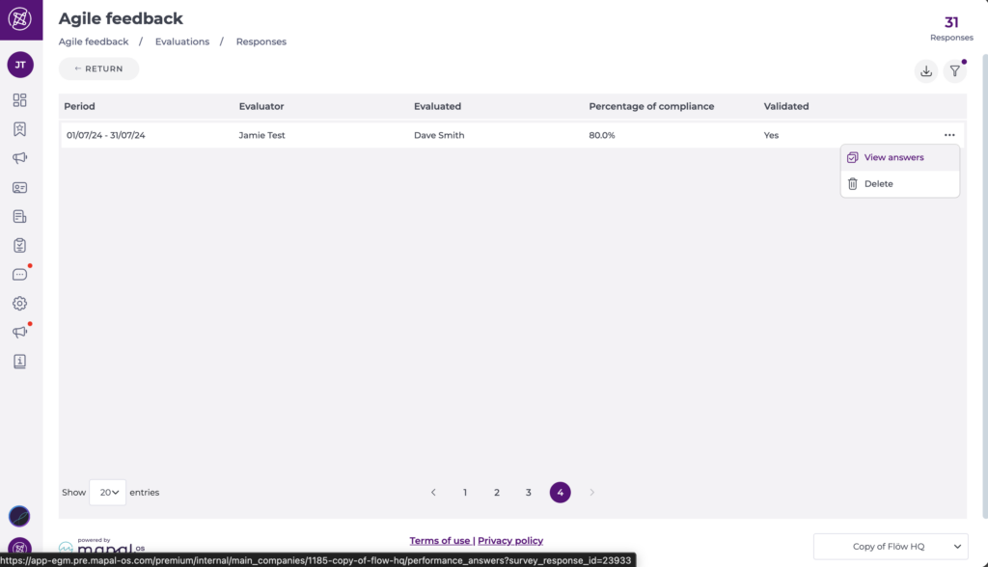Viewport: 988px width, 567px height.
Task: Click the top megaphone icon in sidebar
Action: tap(19, 158)
